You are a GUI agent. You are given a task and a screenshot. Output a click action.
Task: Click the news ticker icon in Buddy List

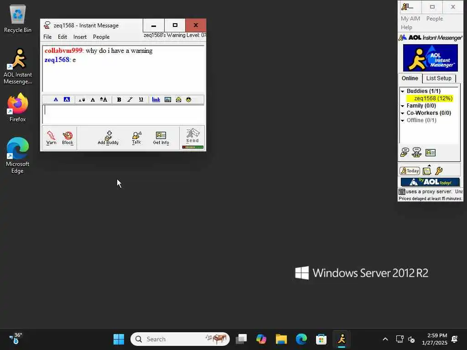402,192
